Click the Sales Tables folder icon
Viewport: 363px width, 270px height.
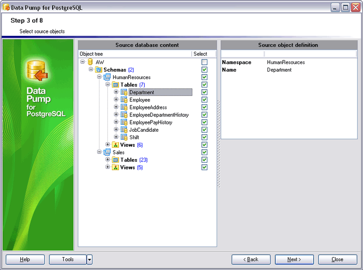pos(115,160)
